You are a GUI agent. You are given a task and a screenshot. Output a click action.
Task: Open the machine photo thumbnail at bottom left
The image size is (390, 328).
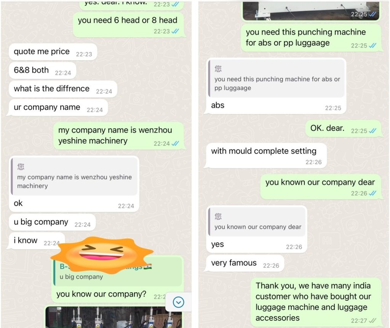pos(113,317)
